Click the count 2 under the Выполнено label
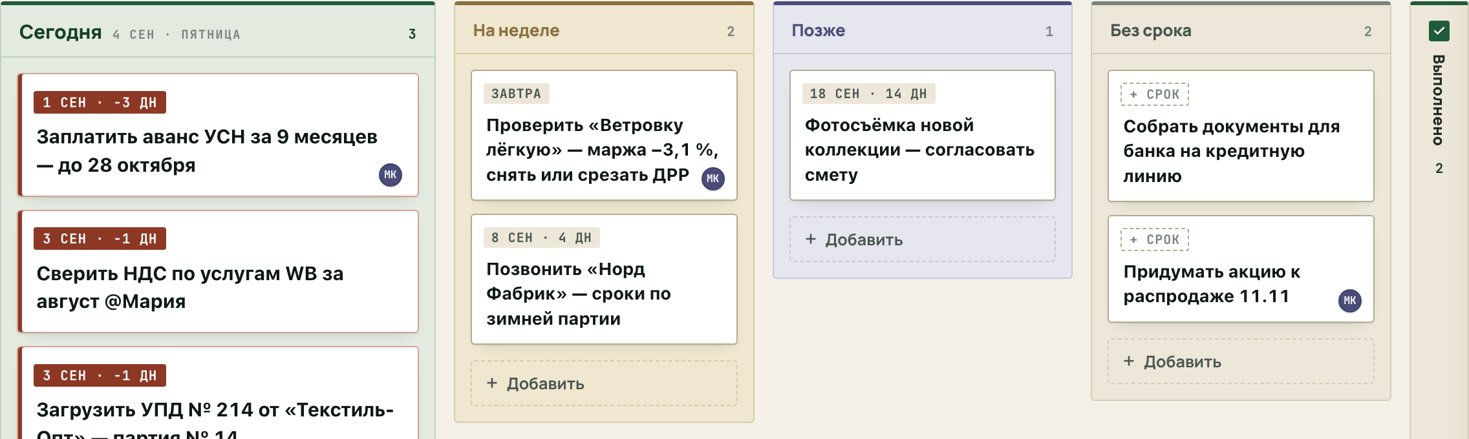 click(1439, 168)
